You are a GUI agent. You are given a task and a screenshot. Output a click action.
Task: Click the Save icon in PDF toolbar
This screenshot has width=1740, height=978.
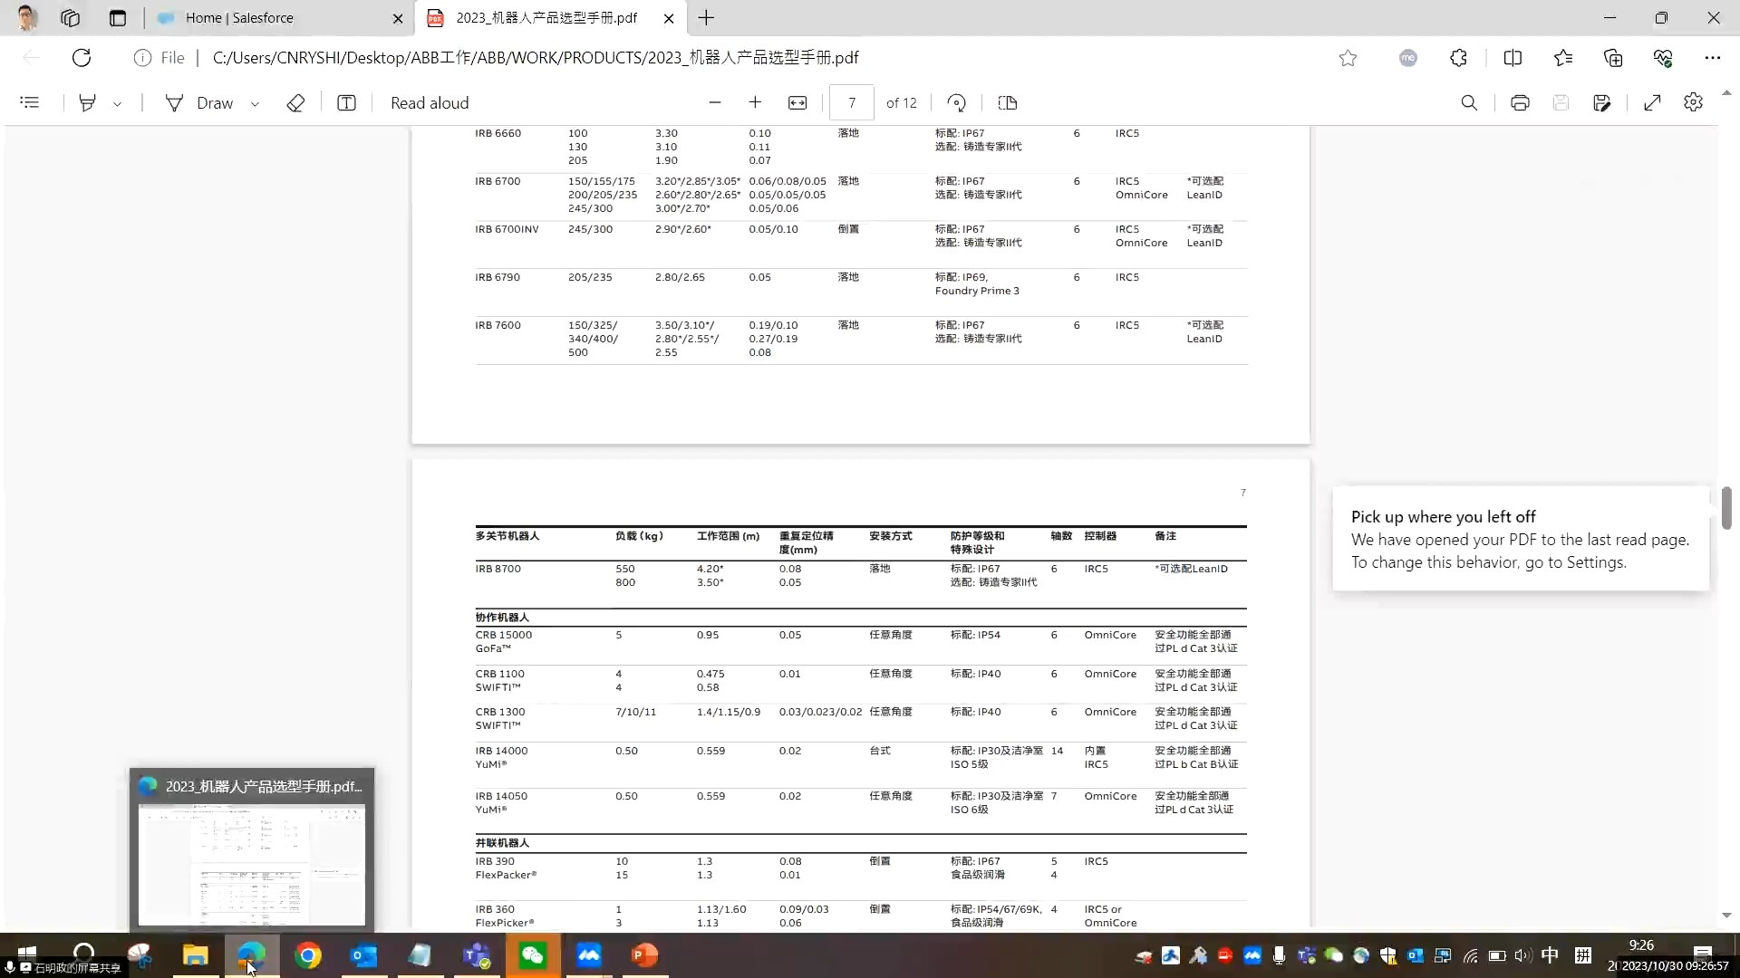tap(1561, 103)
